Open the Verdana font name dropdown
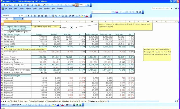180x109 pixels. coord(19,16)
